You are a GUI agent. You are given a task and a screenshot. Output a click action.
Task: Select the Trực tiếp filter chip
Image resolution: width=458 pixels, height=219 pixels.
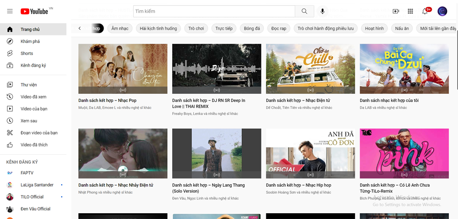pos(224,28)
